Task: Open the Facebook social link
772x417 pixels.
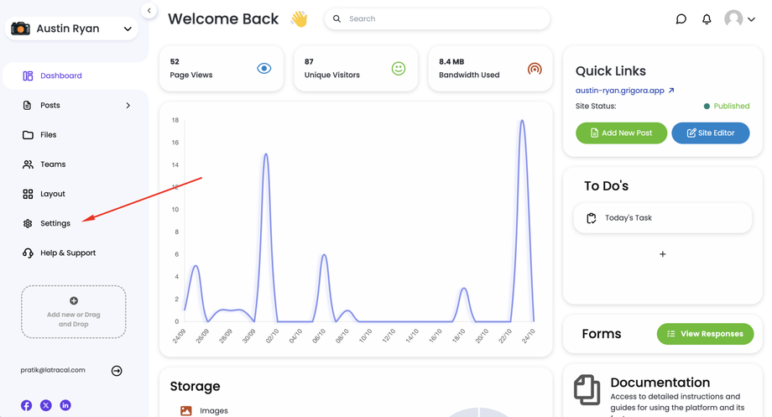Action: (x=26, y=405)
